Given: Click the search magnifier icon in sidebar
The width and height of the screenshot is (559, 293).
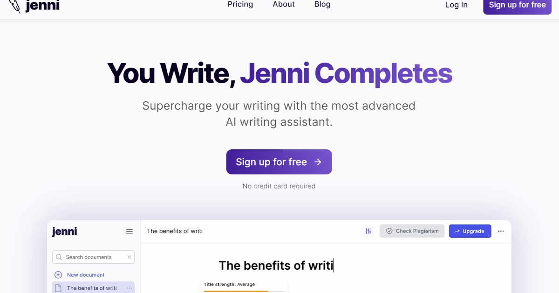Looking at the screenshot, I should (x=59, y=257).
